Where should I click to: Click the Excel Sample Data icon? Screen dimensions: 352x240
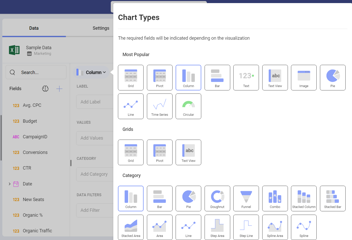14,50
